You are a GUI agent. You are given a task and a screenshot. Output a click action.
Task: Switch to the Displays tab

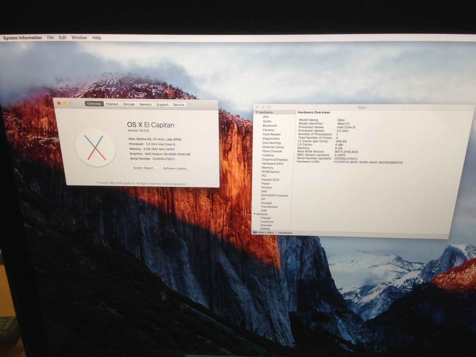click(x=112, y=104)
